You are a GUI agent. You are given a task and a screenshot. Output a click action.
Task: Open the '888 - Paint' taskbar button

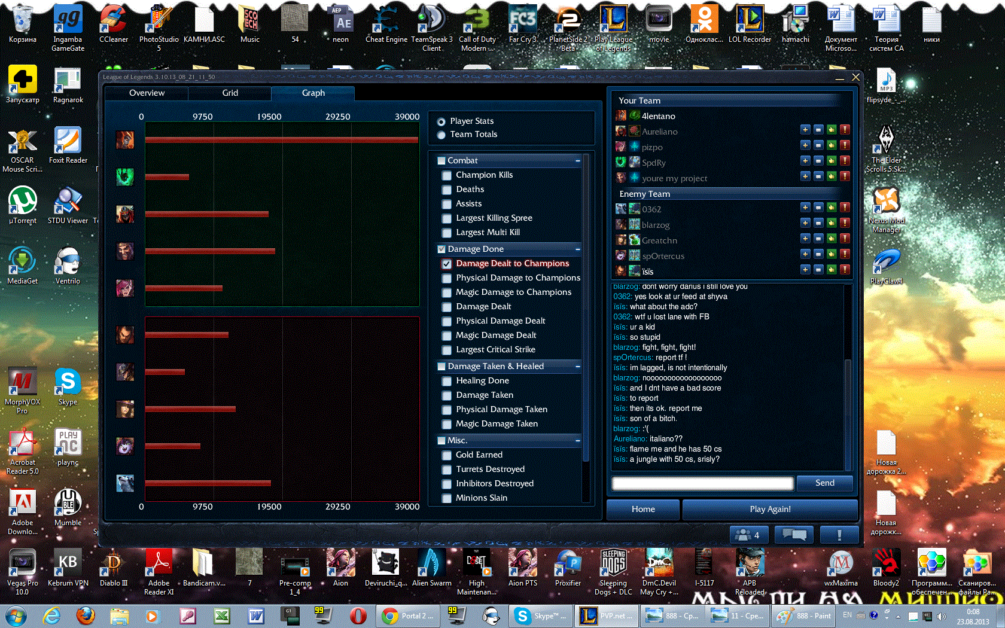(x=802, y=615)
